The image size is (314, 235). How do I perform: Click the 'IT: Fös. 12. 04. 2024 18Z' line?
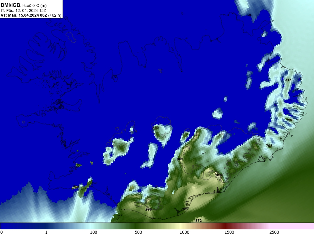(x=24, y=10)
